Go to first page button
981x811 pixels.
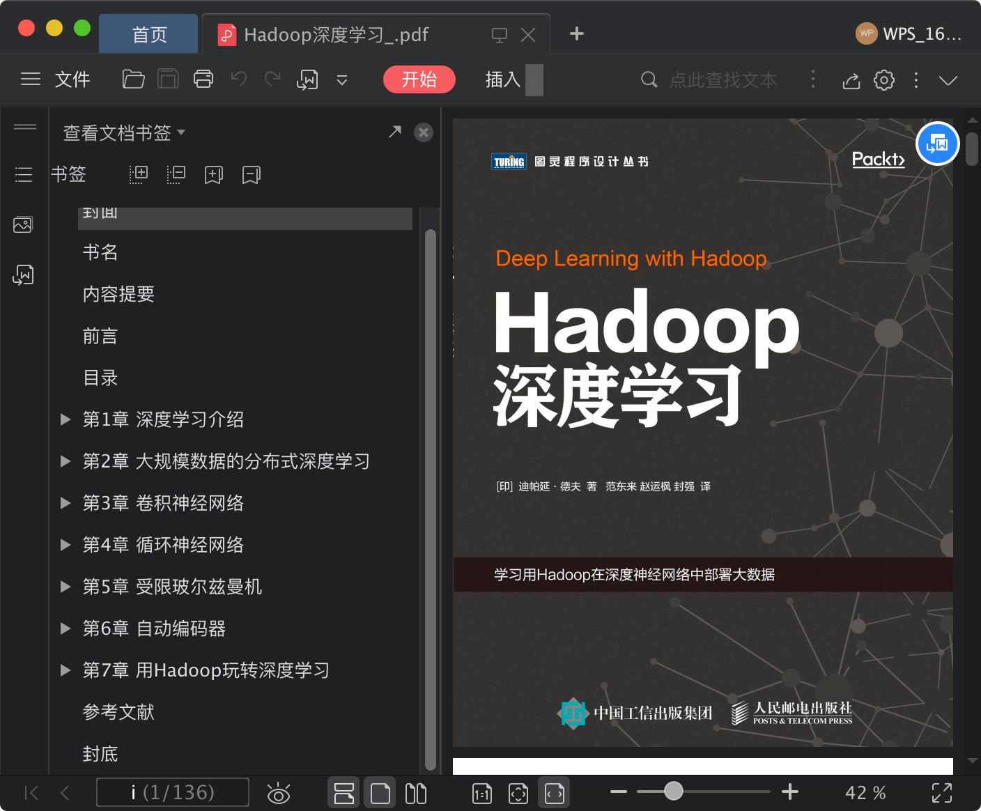point(31,793)
